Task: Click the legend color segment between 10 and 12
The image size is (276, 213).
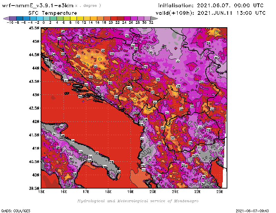Action: pos(80,18)
